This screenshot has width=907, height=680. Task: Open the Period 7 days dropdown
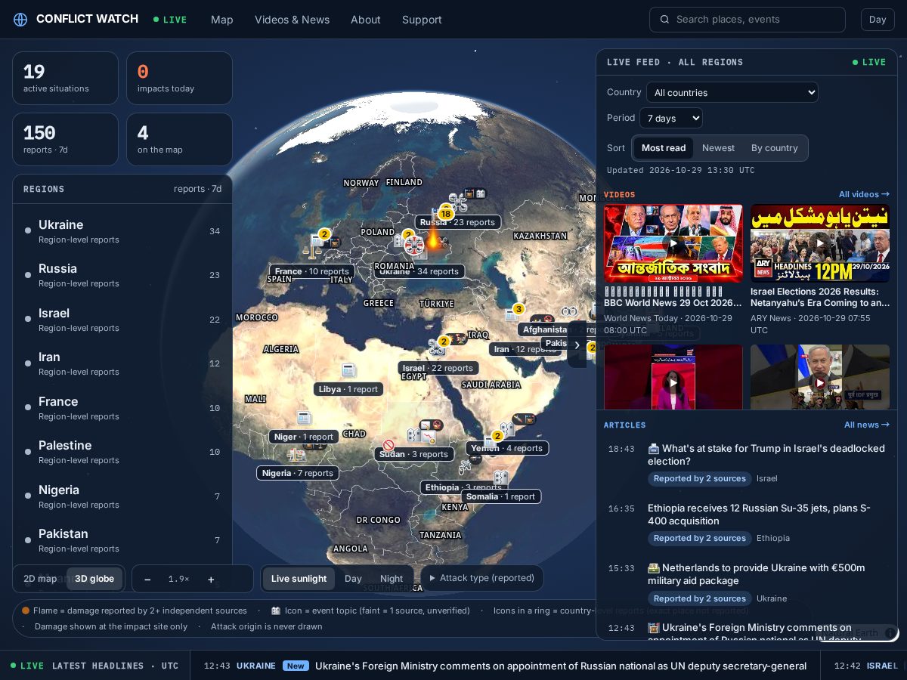tap(671, 118)
